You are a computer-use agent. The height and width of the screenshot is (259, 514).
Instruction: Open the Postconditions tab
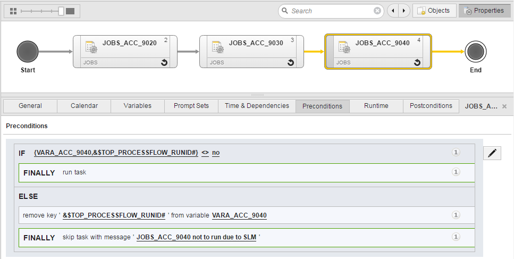(431, 106)
